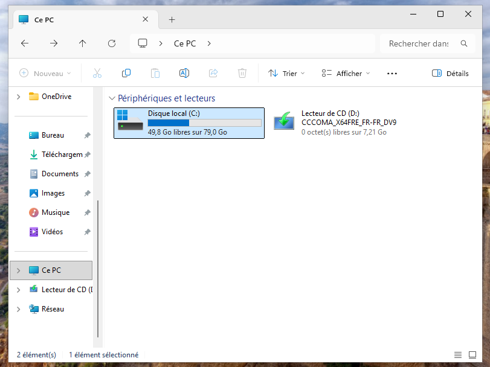Open the more options ellipsis menu
490x367 pixels.
pos(392,73)
